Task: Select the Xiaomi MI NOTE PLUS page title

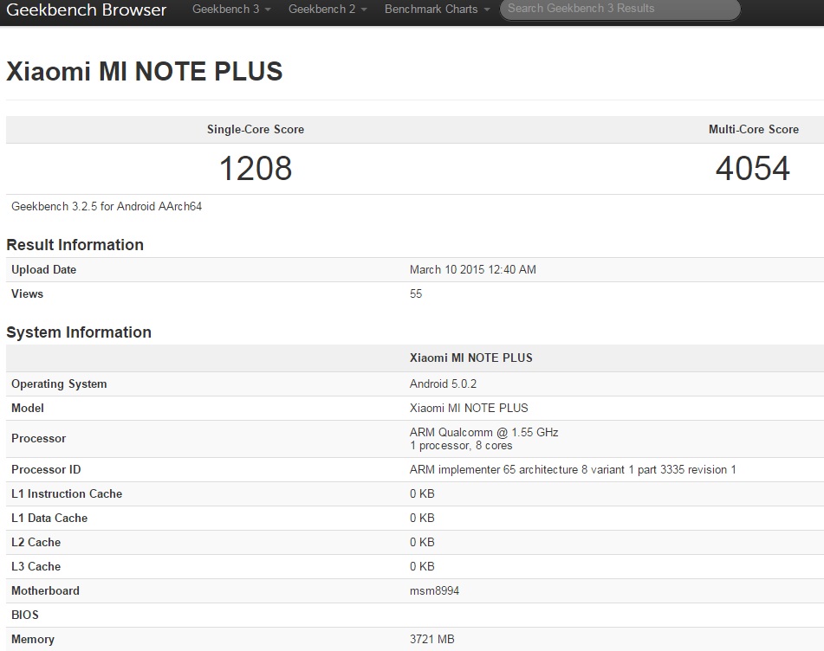Action: (x=145, y=71)
